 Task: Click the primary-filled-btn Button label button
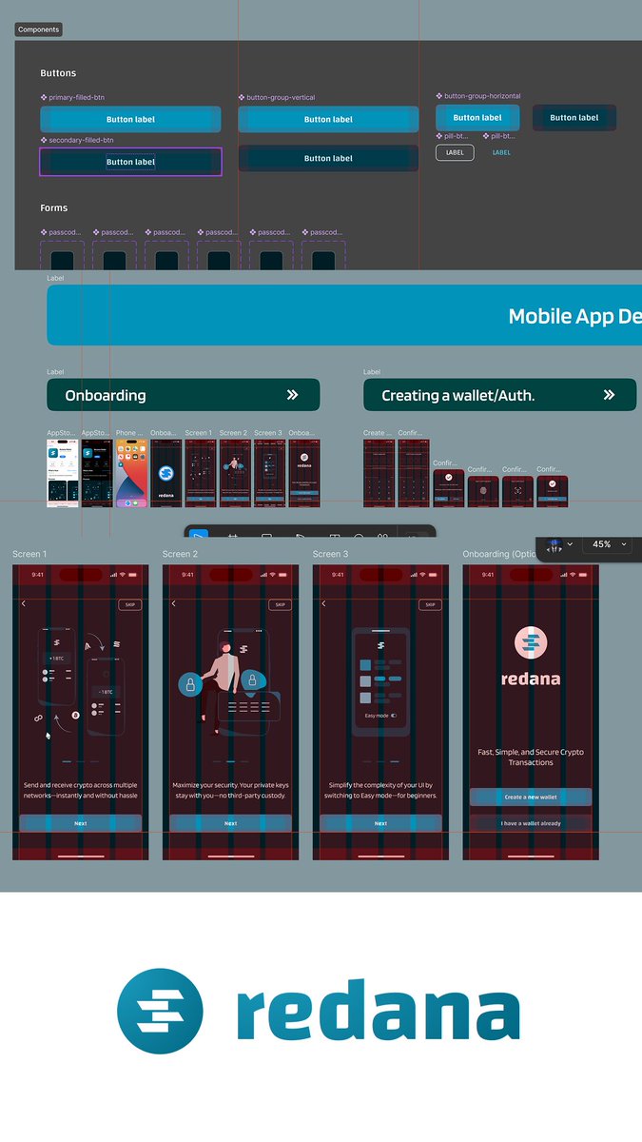(x=130, y=119)
